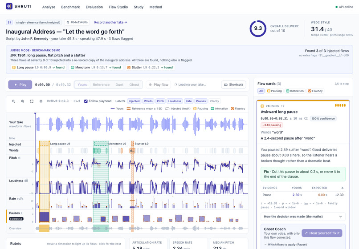359x249 pixels.
Task: Click the Monotone L9 0:13.7 found chip
Action: 96,68
